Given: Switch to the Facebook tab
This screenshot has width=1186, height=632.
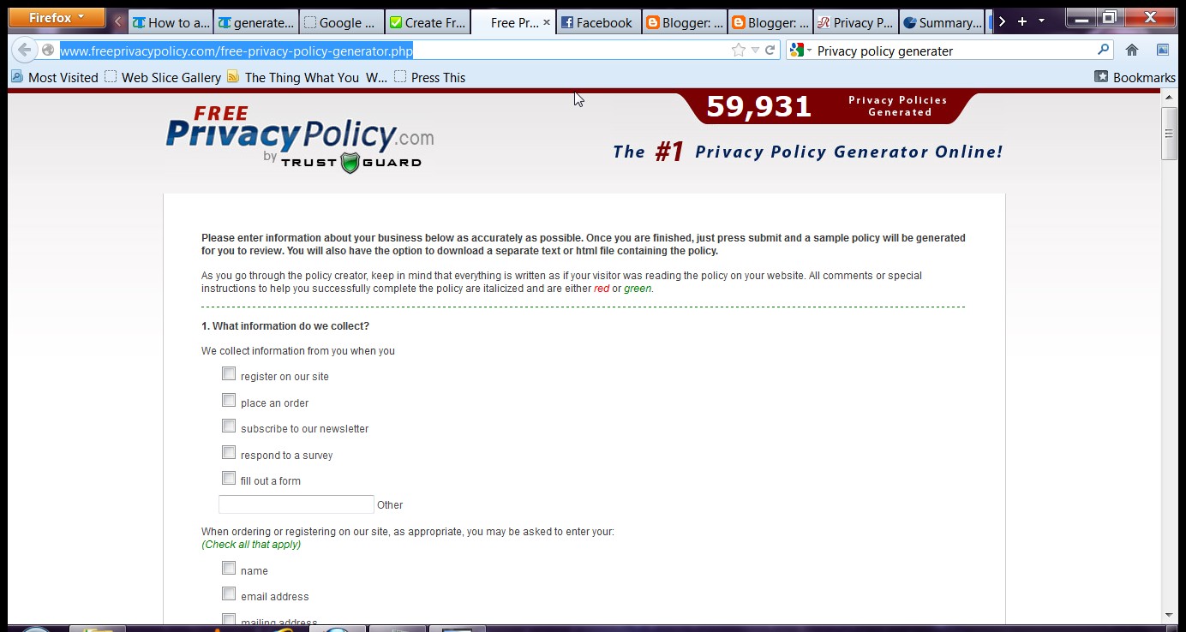Looking at the screenshot, I should point(599,22).
